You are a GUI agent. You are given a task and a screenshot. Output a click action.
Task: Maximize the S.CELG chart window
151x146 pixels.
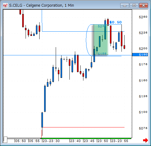click(134, 5)
